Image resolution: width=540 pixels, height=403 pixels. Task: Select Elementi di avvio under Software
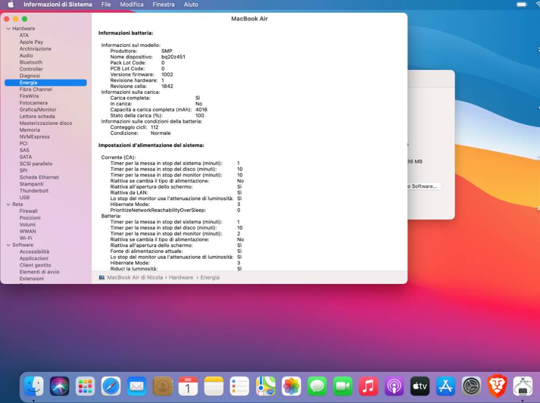tap(39, 272)
